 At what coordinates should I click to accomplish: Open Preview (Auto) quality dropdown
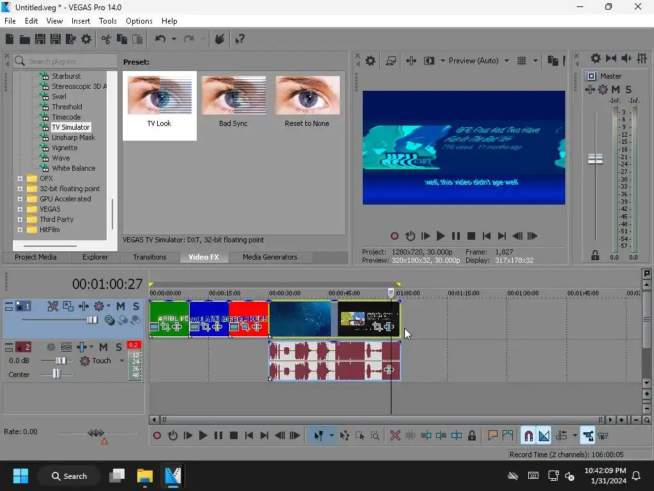(506, 61)
